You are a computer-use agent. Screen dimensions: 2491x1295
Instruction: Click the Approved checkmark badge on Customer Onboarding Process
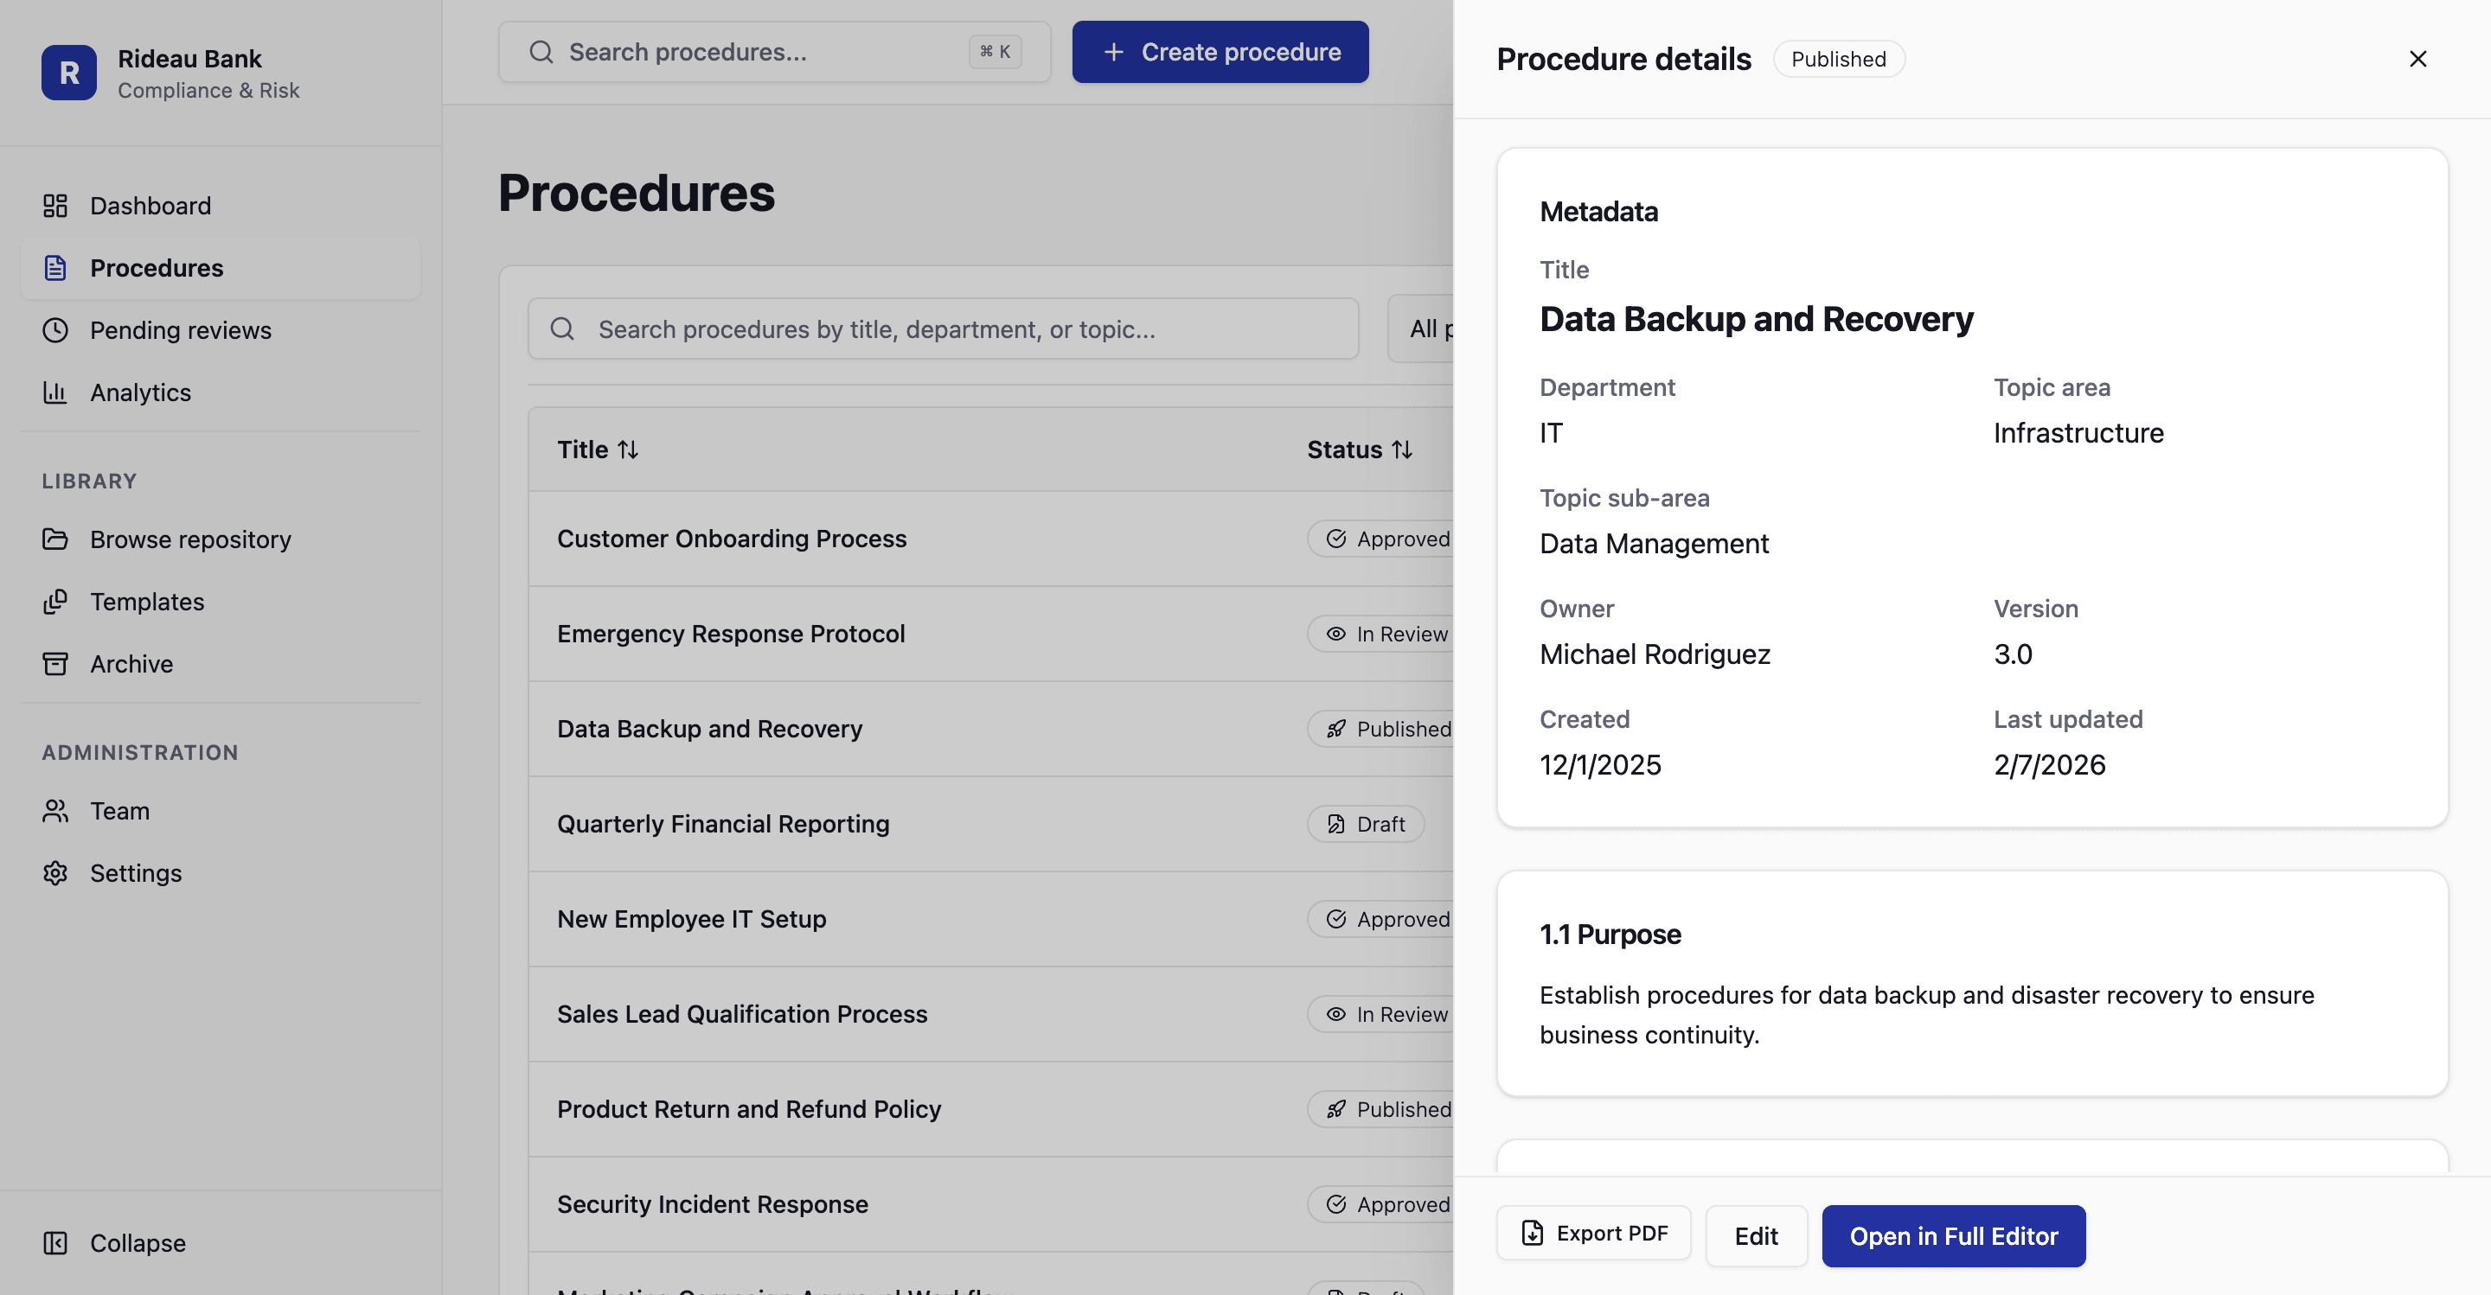pyautogui.click(x=1335, y=539)
